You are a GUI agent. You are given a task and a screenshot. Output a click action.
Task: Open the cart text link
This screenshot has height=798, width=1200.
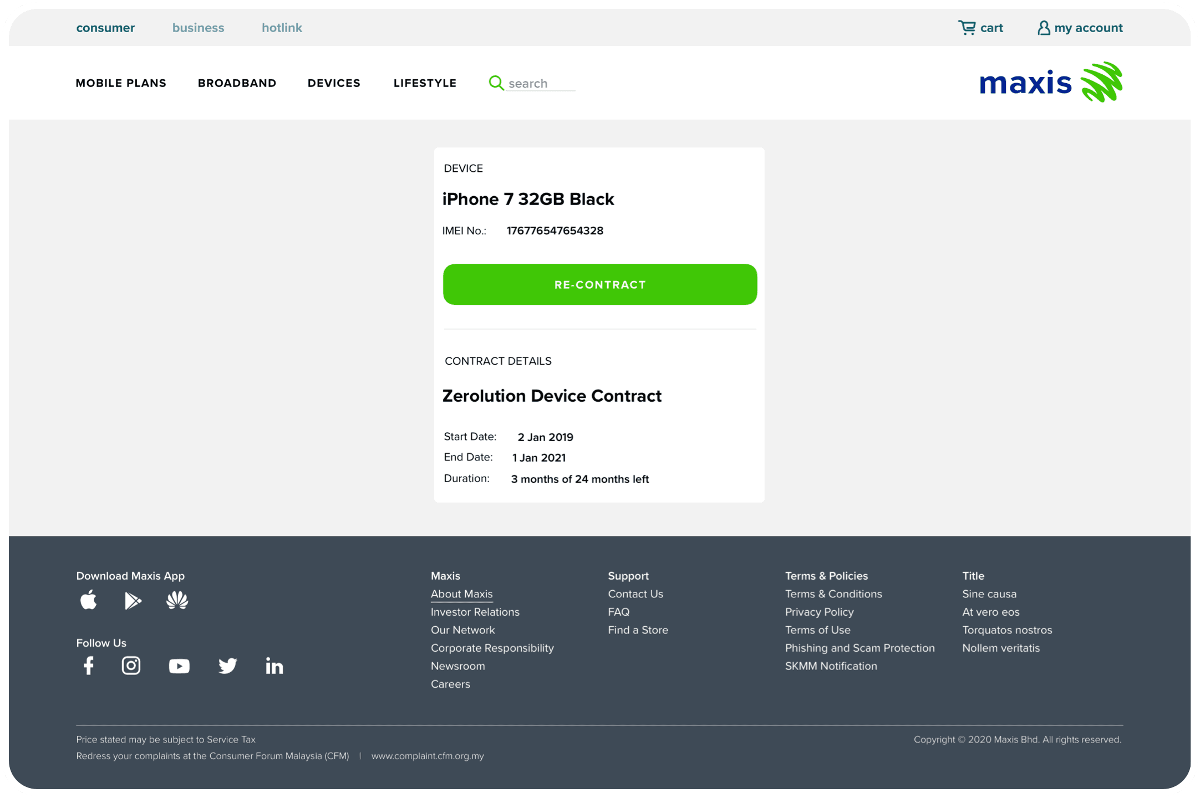pos(991,28)
